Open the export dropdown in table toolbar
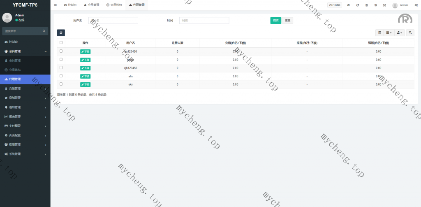This screenshot has width=421, height=207. click(400, 33)
